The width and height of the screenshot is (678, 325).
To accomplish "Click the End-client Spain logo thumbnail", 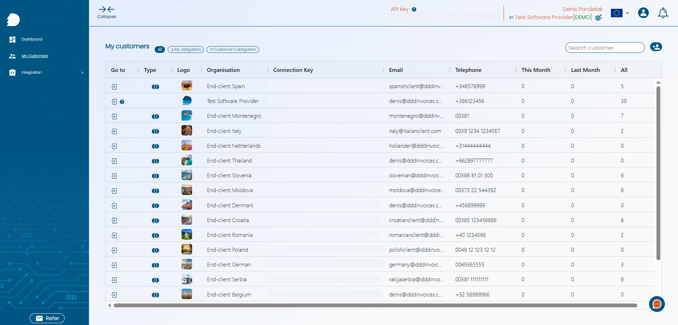I will pos(187,86).
